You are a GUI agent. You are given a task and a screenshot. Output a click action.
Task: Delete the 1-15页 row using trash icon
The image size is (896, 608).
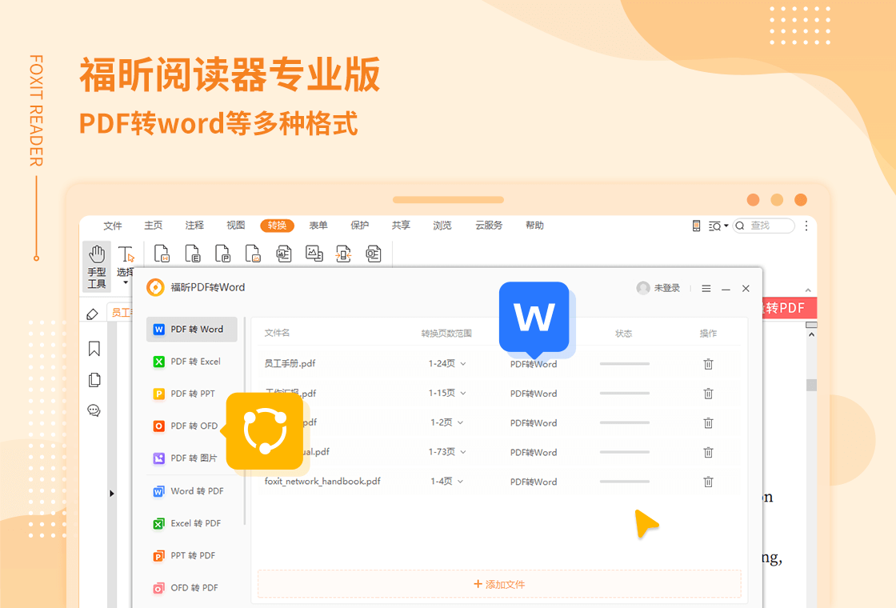pyautogui.click(x=708, y=393)
